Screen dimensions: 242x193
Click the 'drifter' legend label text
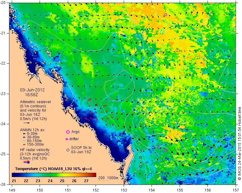coord(74,139)
